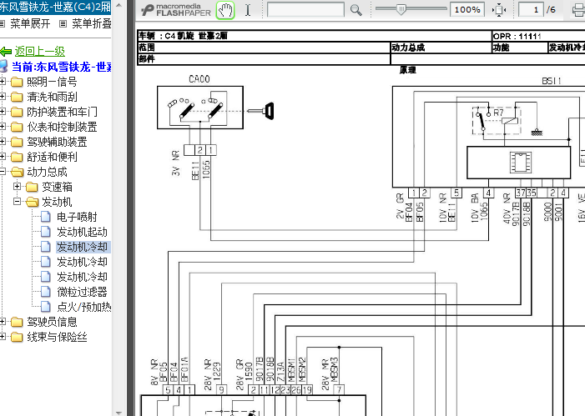This screenshot has height=416, width=585.
Task: Click the document icon beside 微粒过滤器
Action: tap(46, 292)
